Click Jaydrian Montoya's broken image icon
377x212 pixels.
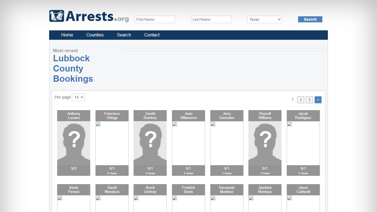pos(251,198)
